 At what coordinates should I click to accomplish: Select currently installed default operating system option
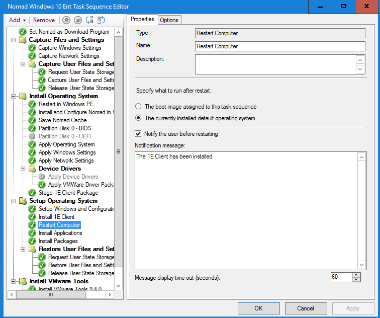point(138,118)
